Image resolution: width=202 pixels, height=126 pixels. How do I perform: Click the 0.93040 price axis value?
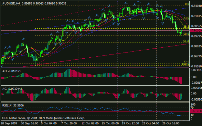coord(197,6)
